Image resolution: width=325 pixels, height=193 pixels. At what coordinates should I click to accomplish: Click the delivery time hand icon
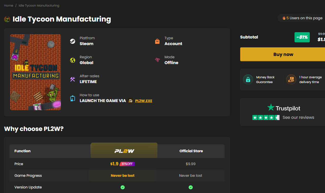pos(291,80)
